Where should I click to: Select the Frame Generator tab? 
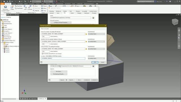point(45,29)
